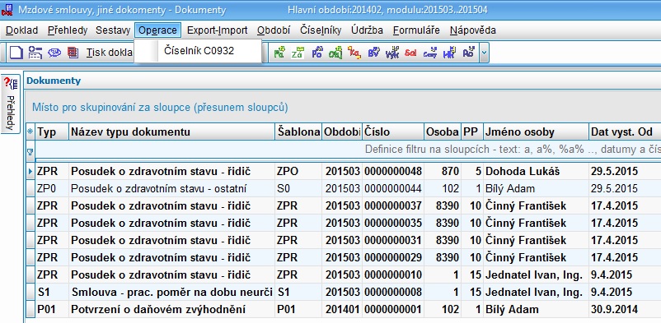Sort by Období column header
Image resolution: width=661 pixels, height=323 pixels.
click(341, 132)
